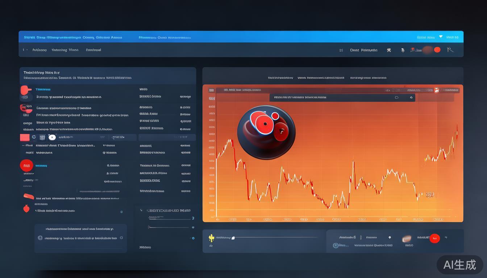Toggle the circle option in chart header bar
The height and width of the screenshot is (278, 487).
396,97
